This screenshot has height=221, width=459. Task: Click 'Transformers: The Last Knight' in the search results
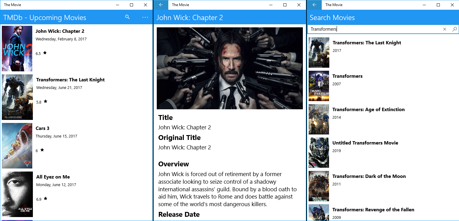coord(367,43)
